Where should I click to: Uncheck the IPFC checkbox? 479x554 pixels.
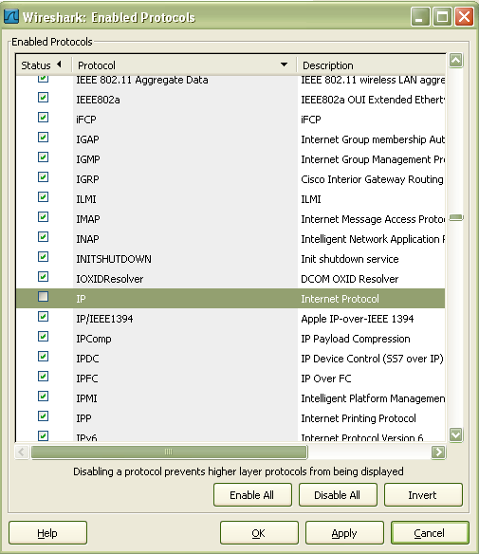pos(43,377)
